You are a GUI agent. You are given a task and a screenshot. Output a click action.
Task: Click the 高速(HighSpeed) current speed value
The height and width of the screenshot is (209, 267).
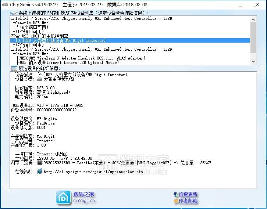(x=53, y=92)
